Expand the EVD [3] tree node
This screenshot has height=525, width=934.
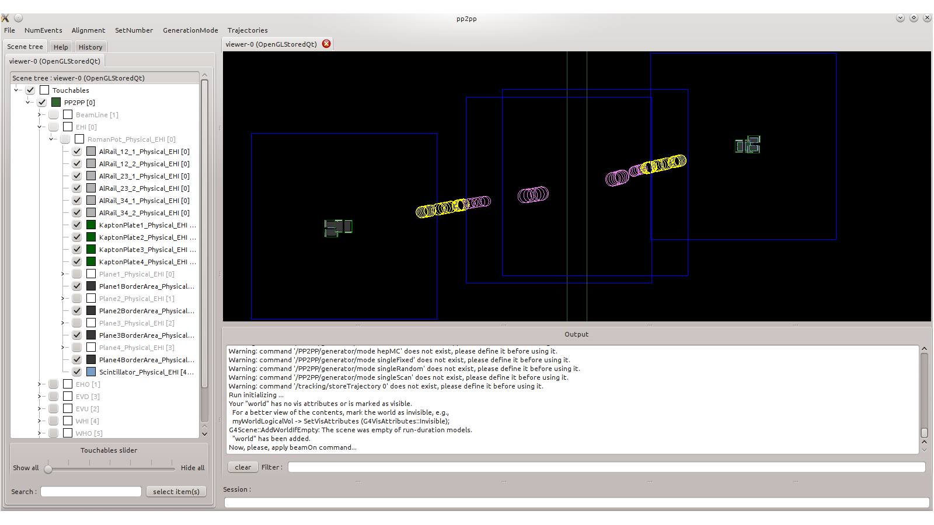point(39,397)
